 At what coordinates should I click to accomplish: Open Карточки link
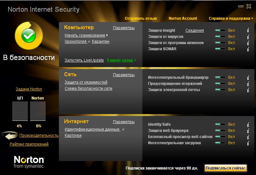click(x=73, y=135)
